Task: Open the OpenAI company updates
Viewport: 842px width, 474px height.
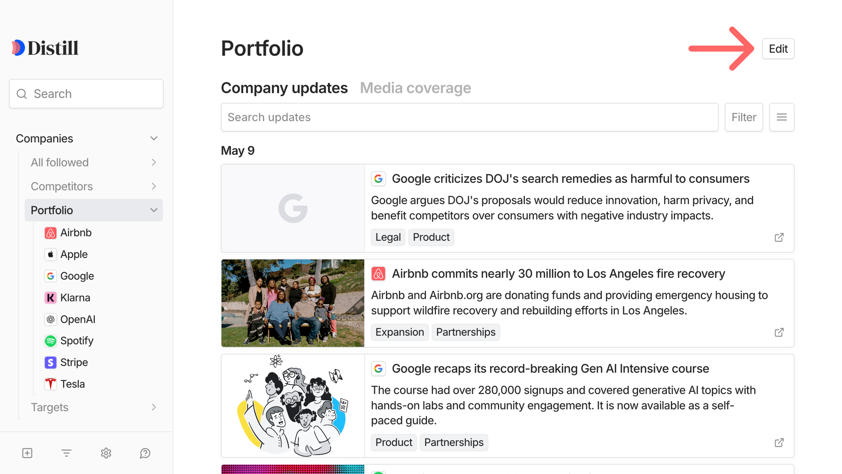Action: [77, 319]
